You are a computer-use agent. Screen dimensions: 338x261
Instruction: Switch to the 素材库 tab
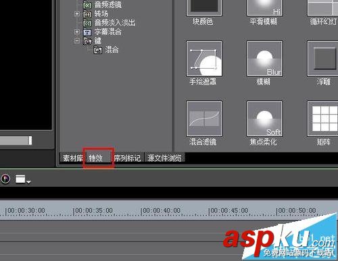point(72,158)
